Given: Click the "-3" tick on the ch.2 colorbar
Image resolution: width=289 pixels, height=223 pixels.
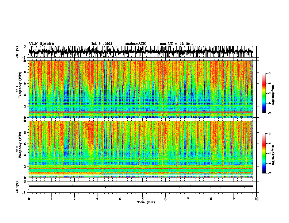Looking at the screenshot, I should [269, 134].
